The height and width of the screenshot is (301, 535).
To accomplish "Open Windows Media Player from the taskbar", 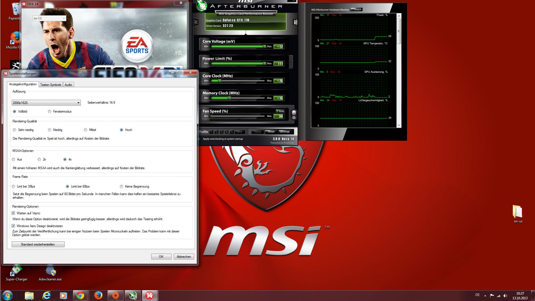I will (64, 295).
